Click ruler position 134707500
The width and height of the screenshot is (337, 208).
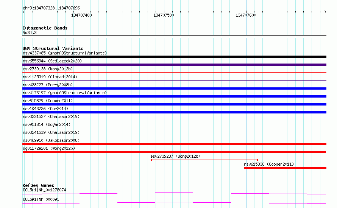click(164, 15)
